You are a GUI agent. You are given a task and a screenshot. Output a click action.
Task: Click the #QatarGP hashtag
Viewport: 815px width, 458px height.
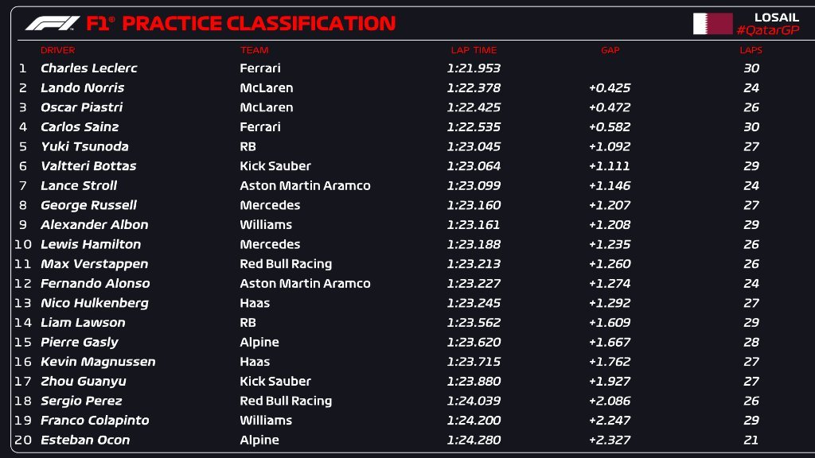point(767,30)
